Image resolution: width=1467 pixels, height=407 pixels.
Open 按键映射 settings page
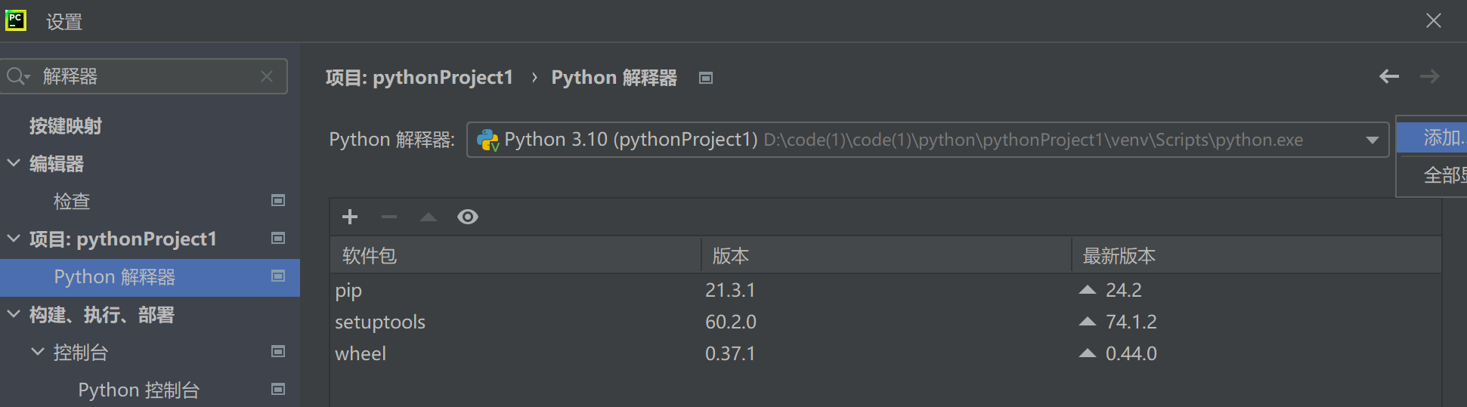[x=66, y=126]
